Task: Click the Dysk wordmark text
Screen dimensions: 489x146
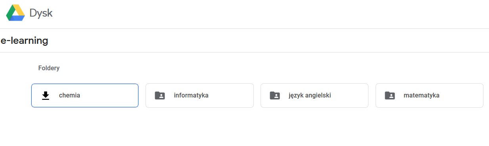Action: coord(41,13)
